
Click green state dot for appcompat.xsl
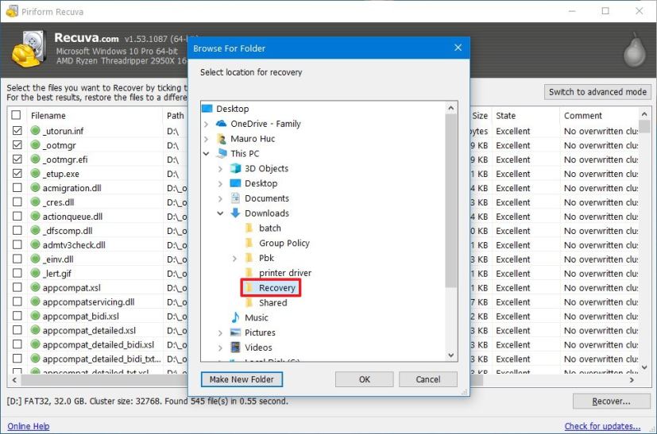coord(35,287)
